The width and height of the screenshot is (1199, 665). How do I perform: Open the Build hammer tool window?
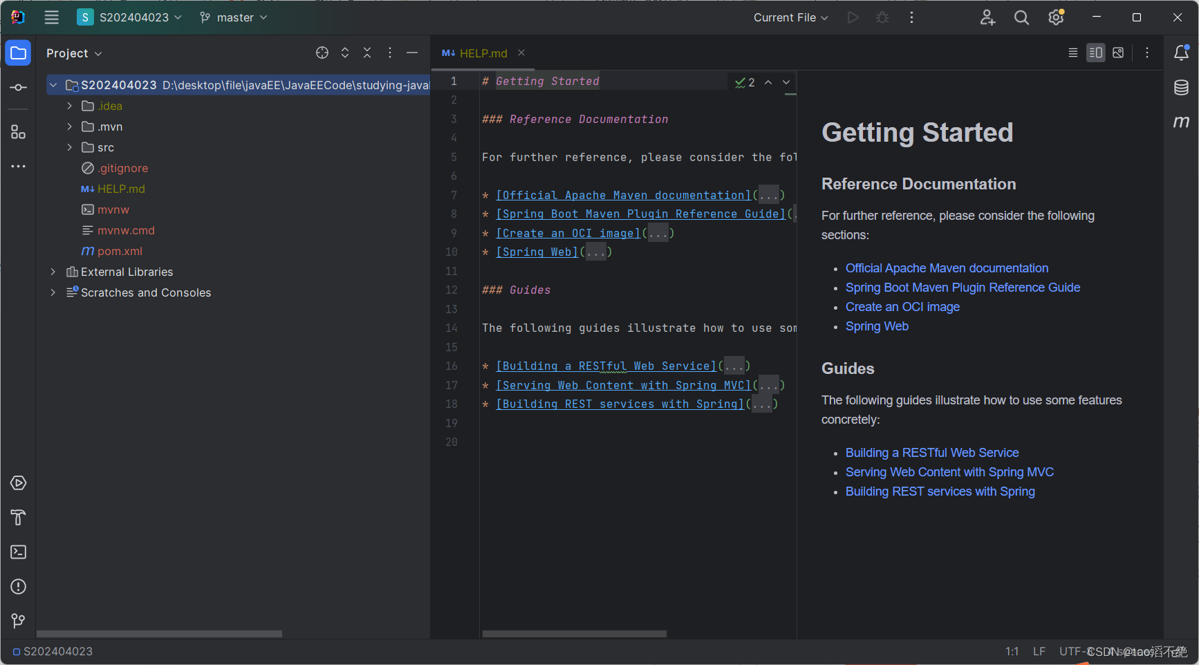tap(19, 518)
